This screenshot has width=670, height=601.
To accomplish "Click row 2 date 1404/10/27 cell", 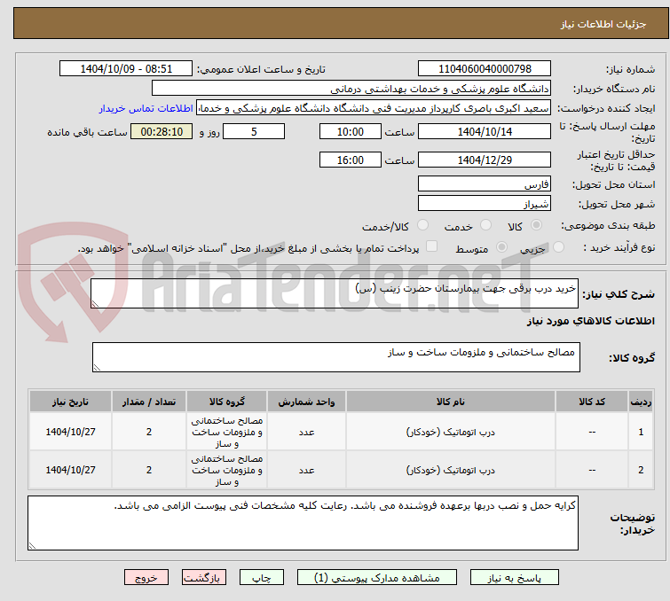I will point(70,470).
